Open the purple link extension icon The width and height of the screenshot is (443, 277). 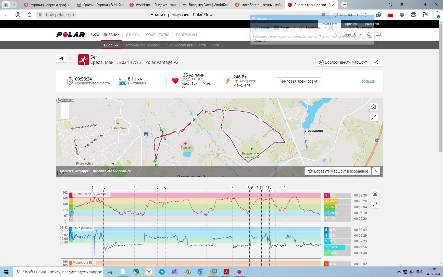pyautogui.click(x=413, y=15)
